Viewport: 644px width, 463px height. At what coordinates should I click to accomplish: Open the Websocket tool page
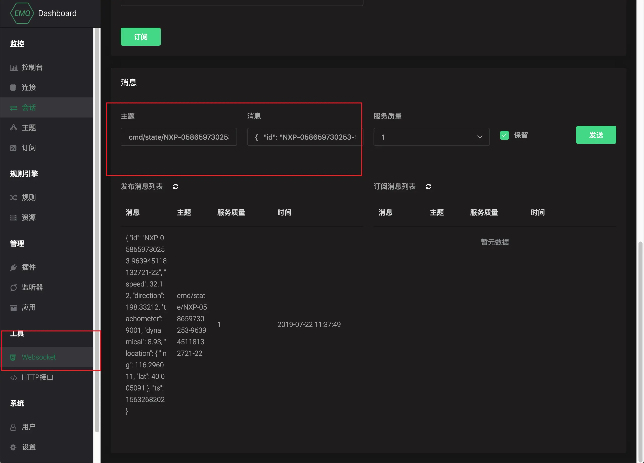coord(39,357)
